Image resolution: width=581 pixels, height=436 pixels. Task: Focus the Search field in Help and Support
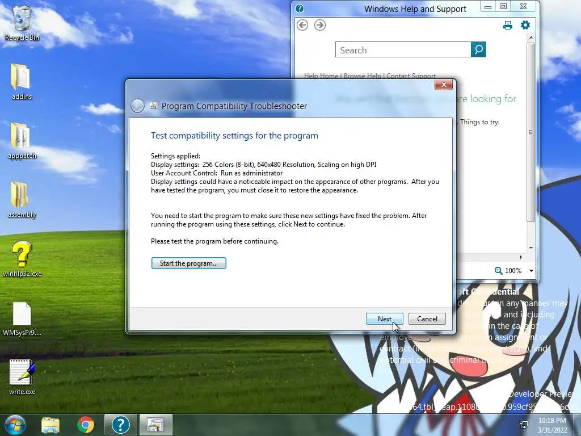403,50
